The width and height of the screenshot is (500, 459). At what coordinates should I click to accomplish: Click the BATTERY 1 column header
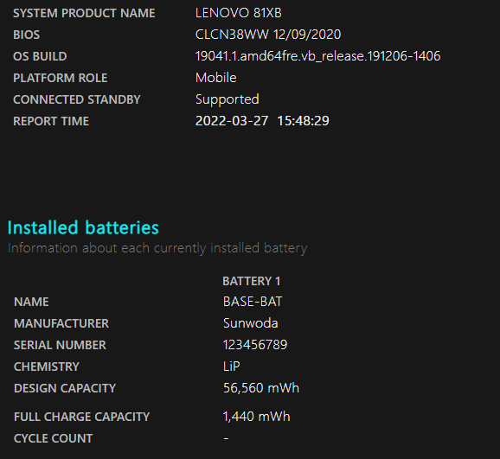point(251,281)
